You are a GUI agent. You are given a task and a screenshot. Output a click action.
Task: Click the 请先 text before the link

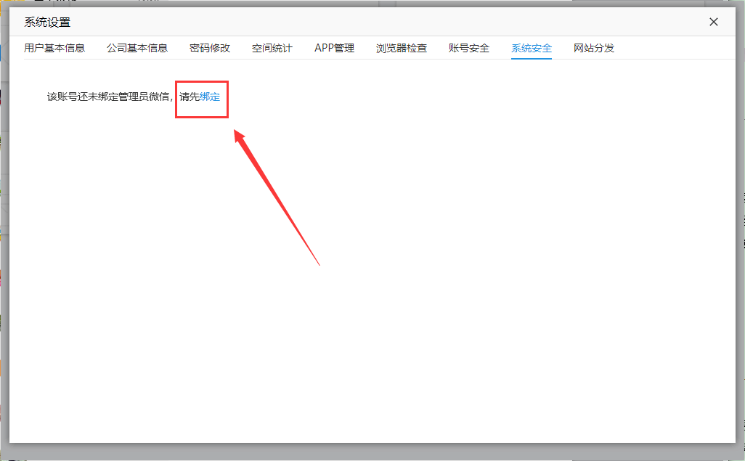coord(190,97)
